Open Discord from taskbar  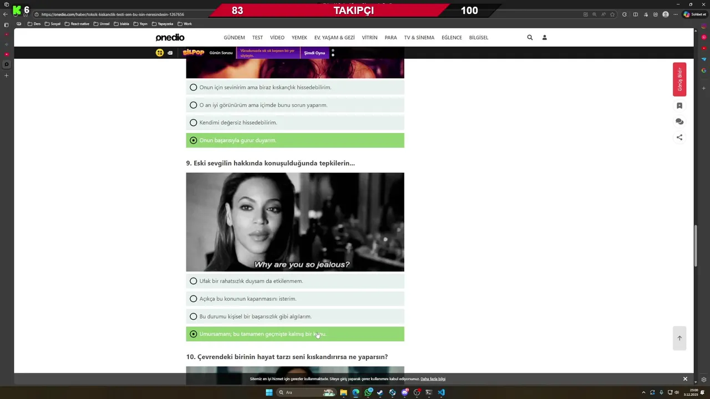405,392
